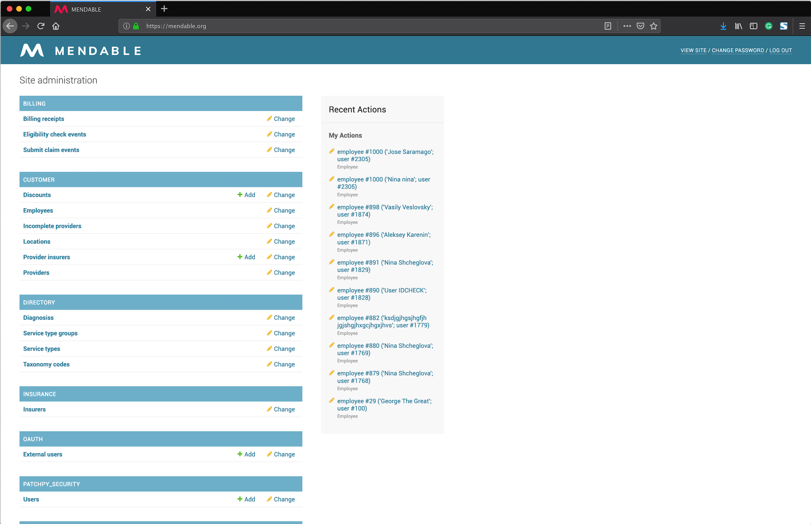Click the Grammarly extension icon
Screen dimensions: 811x524
click(x=768, y=26)
